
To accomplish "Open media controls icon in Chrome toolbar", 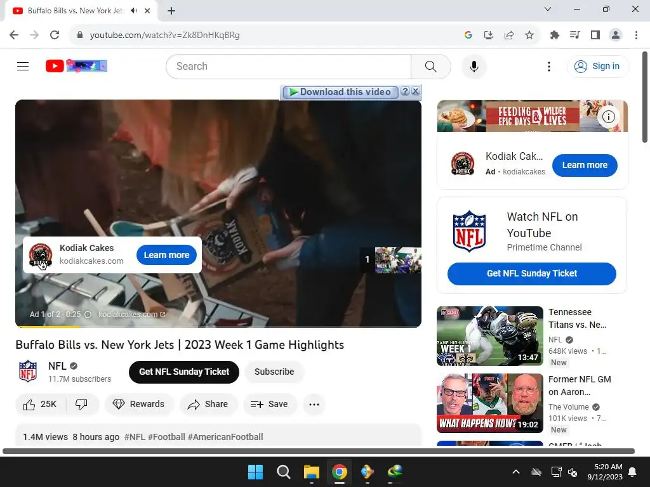I will [x=575, y=36].
